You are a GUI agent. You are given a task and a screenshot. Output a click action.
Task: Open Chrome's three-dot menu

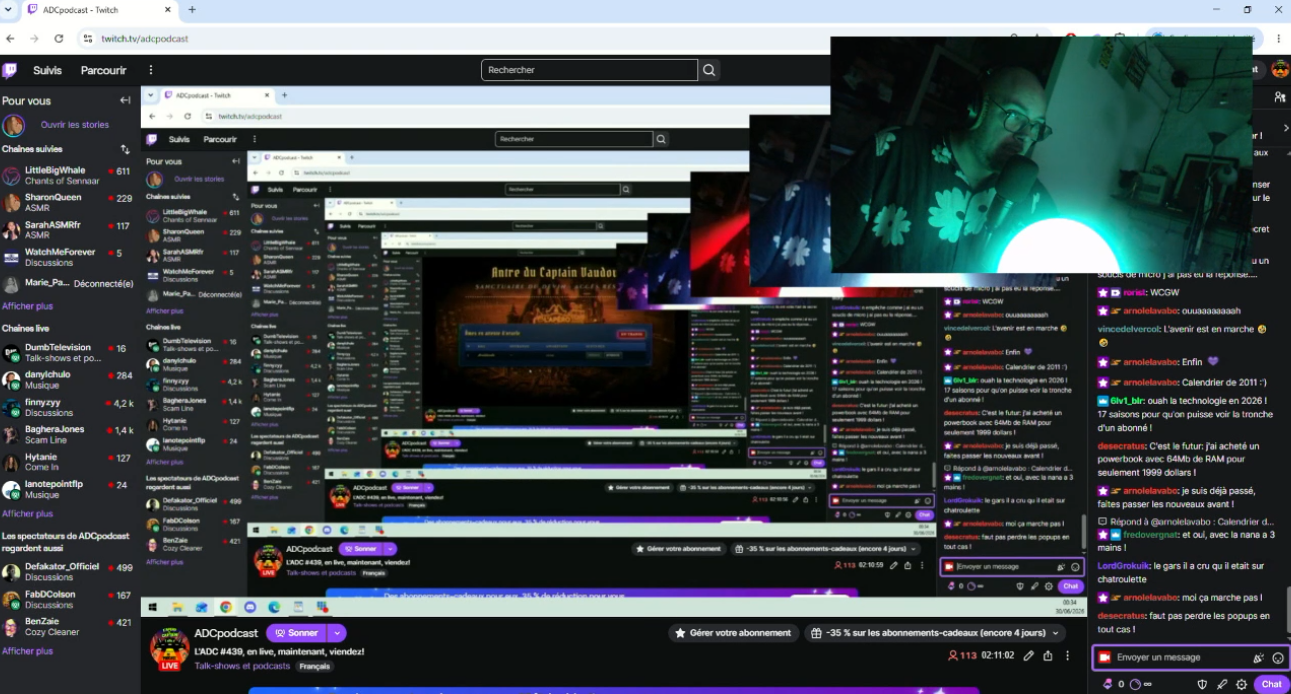(1278, 39)
